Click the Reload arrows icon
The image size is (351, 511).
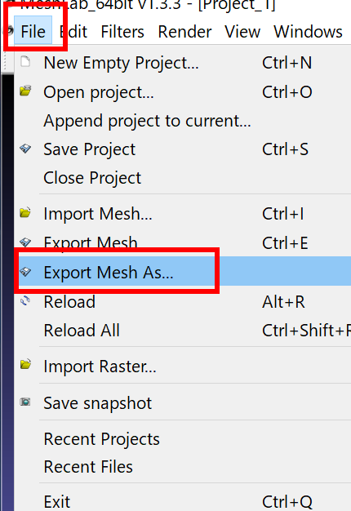25,300
